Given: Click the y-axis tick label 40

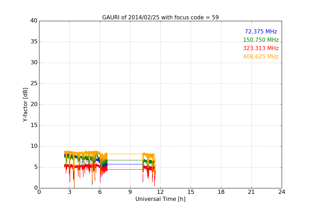Looking at the screenshot, I should [34, 21].
